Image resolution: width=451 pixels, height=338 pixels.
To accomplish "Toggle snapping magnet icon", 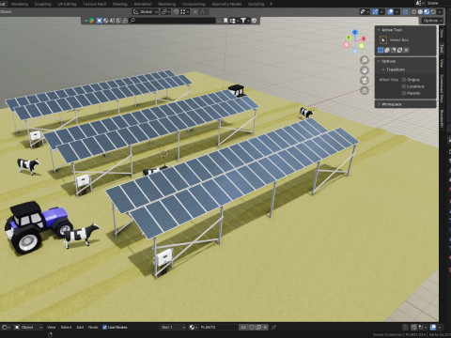I will coord(176,12).
